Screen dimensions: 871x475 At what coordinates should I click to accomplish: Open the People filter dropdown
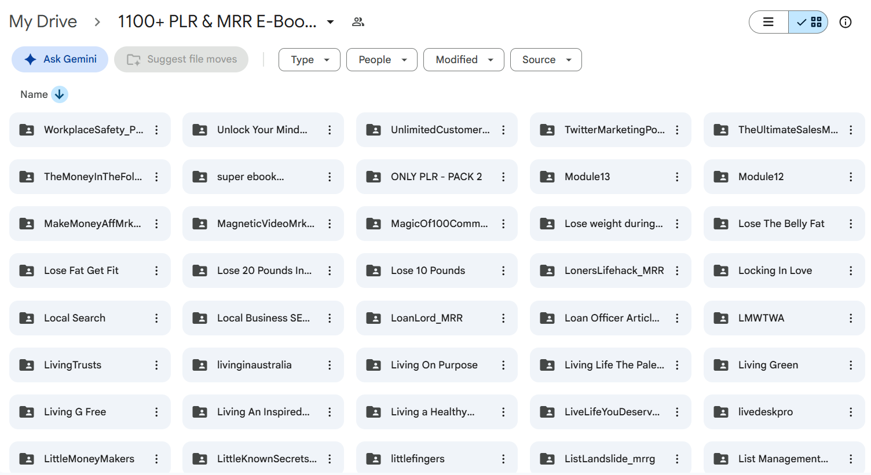click(382, 60)
